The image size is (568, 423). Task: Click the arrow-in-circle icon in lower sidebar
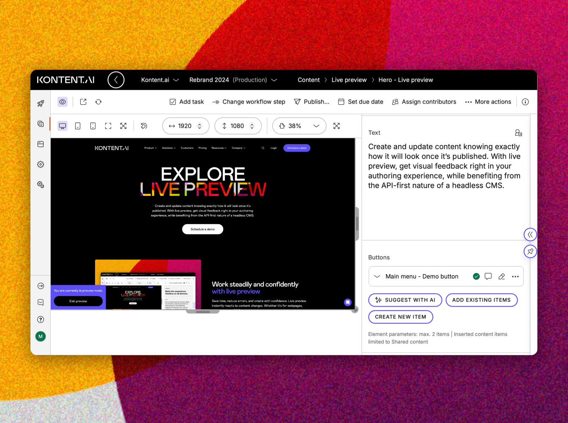pos(41,286)
